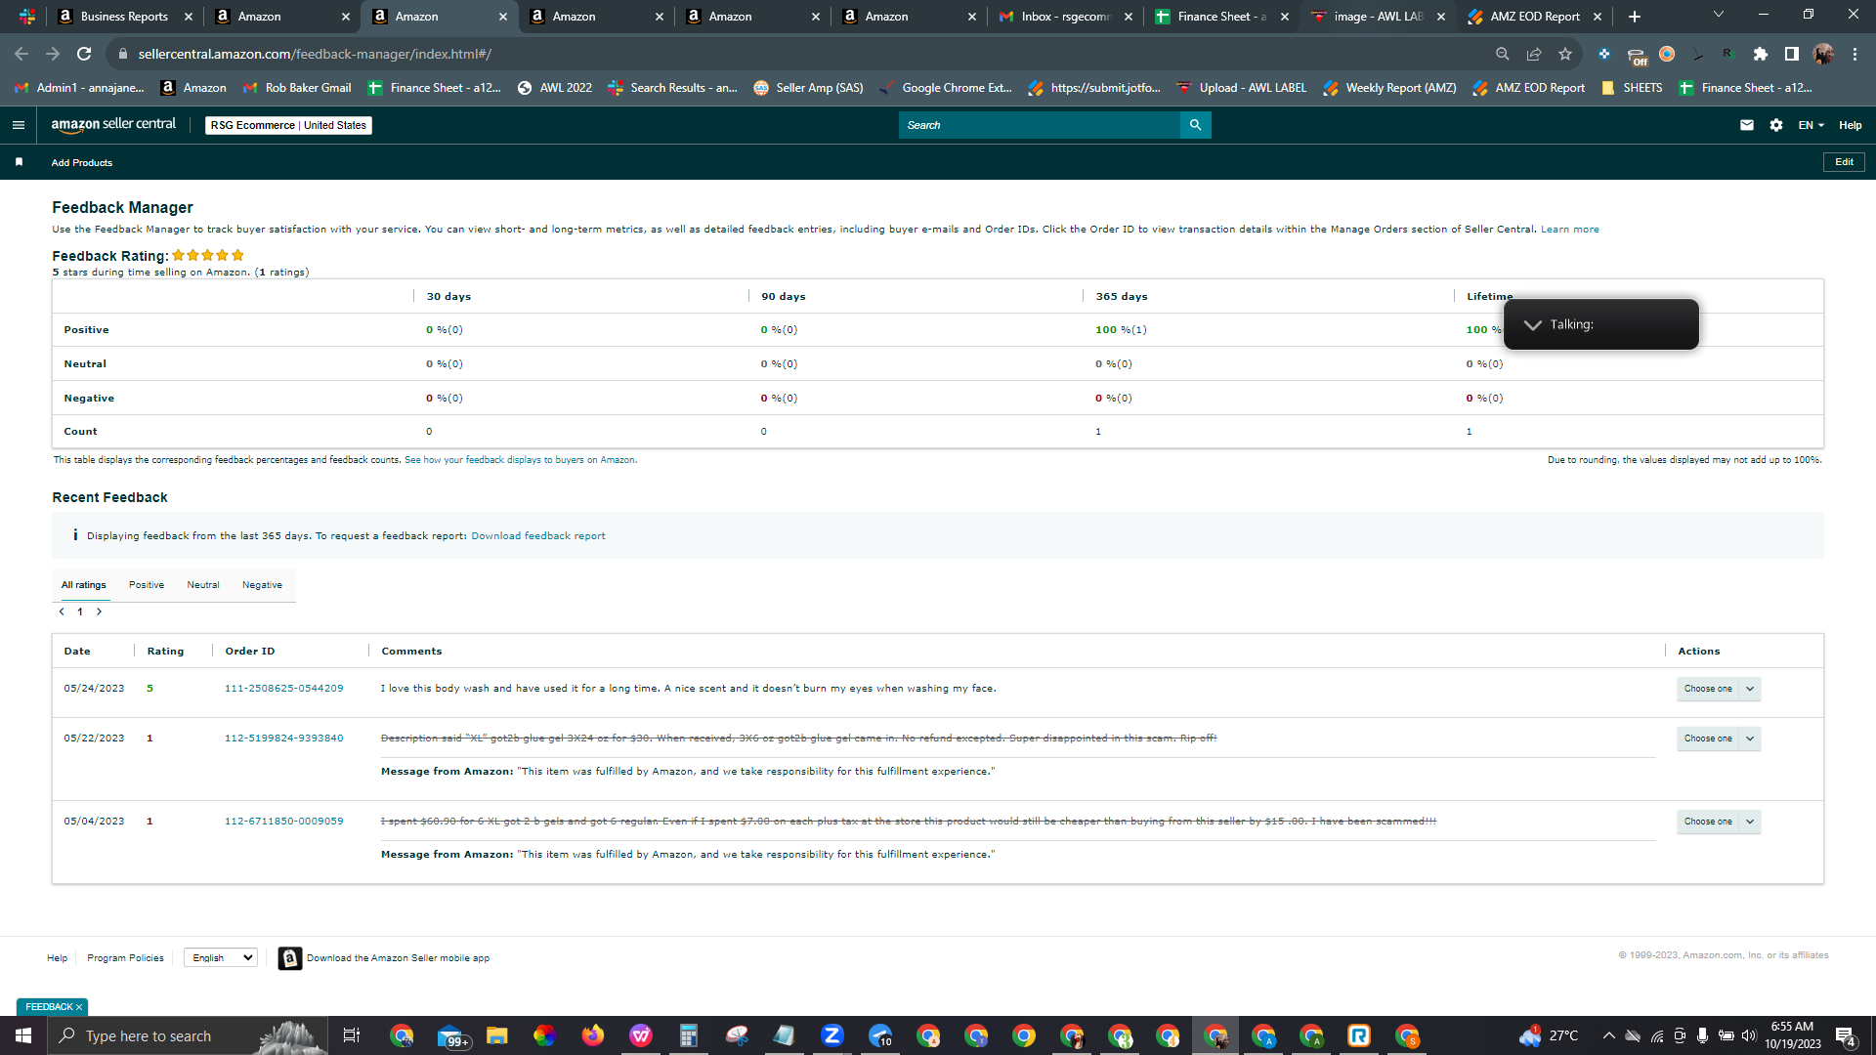Open the Chrome extensions puzzle icon
1876x1055 pixels.
tap(1761, 54)
